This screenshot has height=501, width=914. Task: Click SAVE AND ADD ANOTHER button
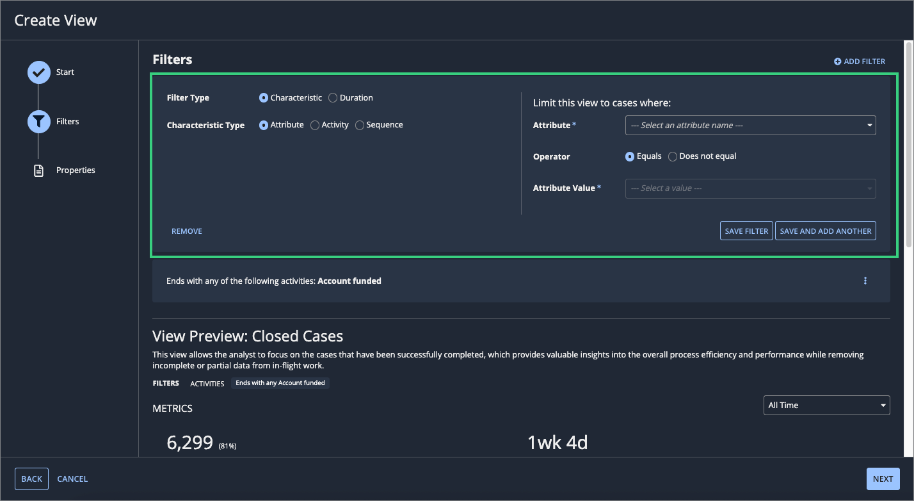(x=826, y=231)
